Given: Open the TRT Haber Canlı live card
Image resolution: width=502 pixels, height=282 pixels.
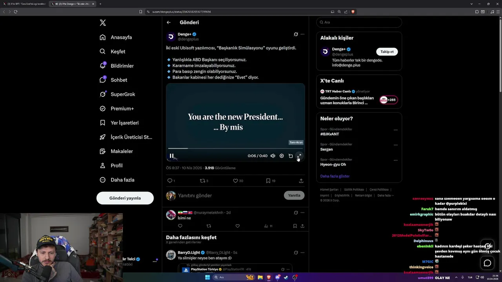Looking at the screenshot, I should pos(359,97).
